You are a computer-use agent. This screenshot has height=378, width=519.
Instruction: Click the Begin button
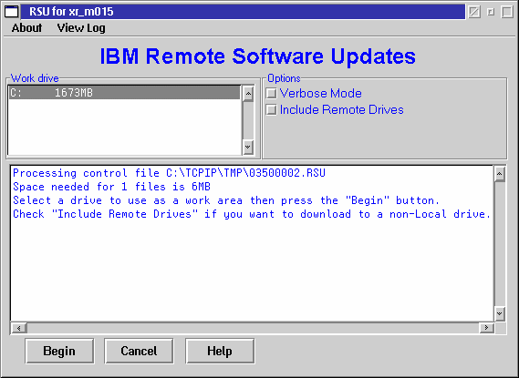(x=59, y=351)
